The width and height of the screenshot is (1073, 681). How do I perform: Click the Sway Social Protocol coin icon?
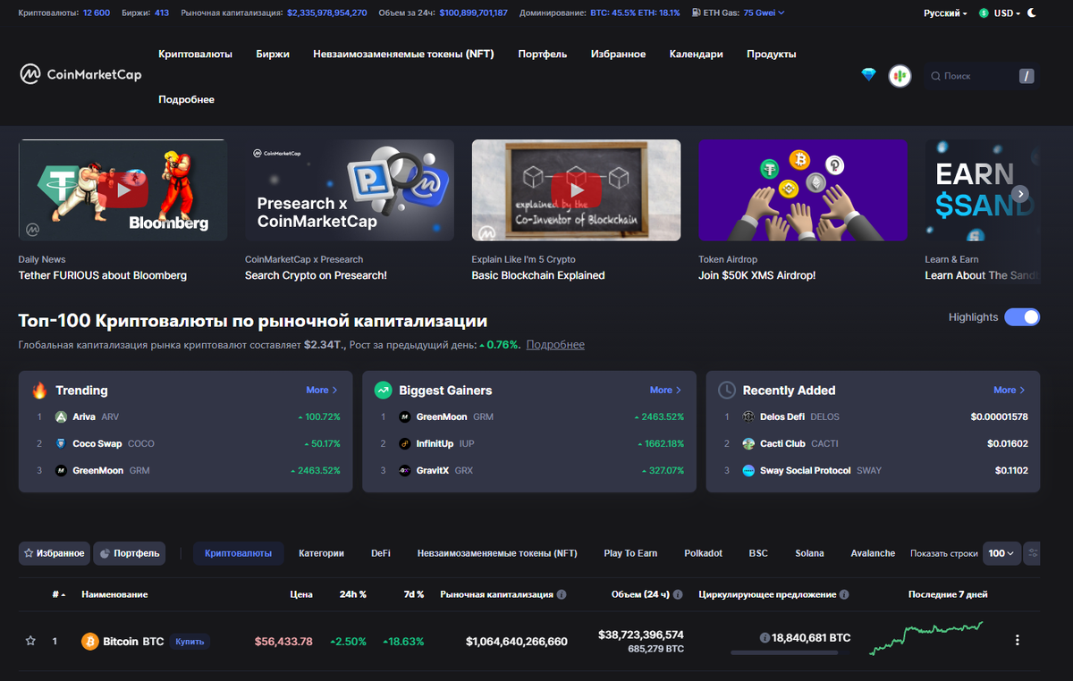748,470
